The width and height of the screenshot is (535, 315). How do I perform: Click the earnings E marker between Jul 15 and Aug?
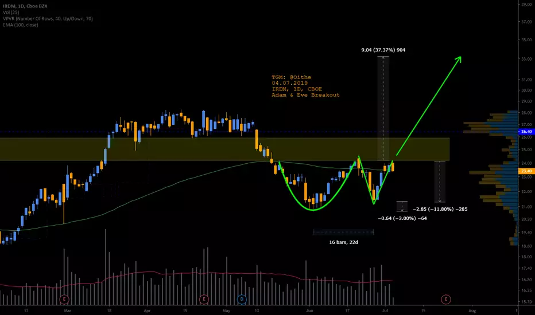point(445,300)
